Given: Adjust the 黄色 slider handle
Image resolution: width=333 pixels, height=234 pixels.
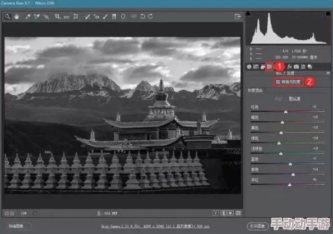Looking at the screenshot, I should pos(281,132).
